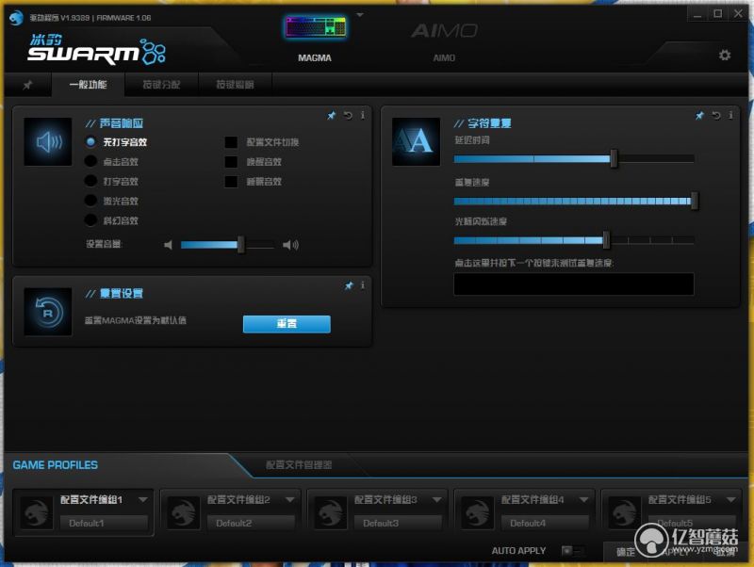Switch to the 按键照明 tab
The height and width of the screenshot is (567, 754).
point(235,85)
